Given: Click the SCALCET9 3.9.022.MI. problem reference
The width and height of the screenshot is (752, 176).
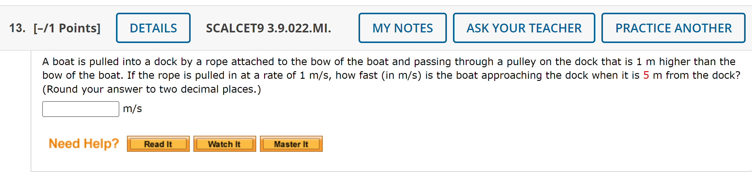Looking at the screenshot, I should (267, 28).
